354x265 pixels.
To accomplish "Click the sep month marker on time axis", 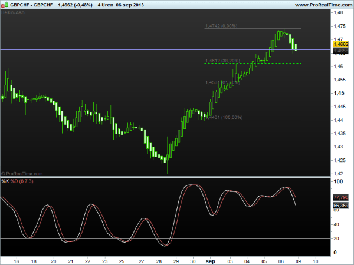I will point(211,261).
